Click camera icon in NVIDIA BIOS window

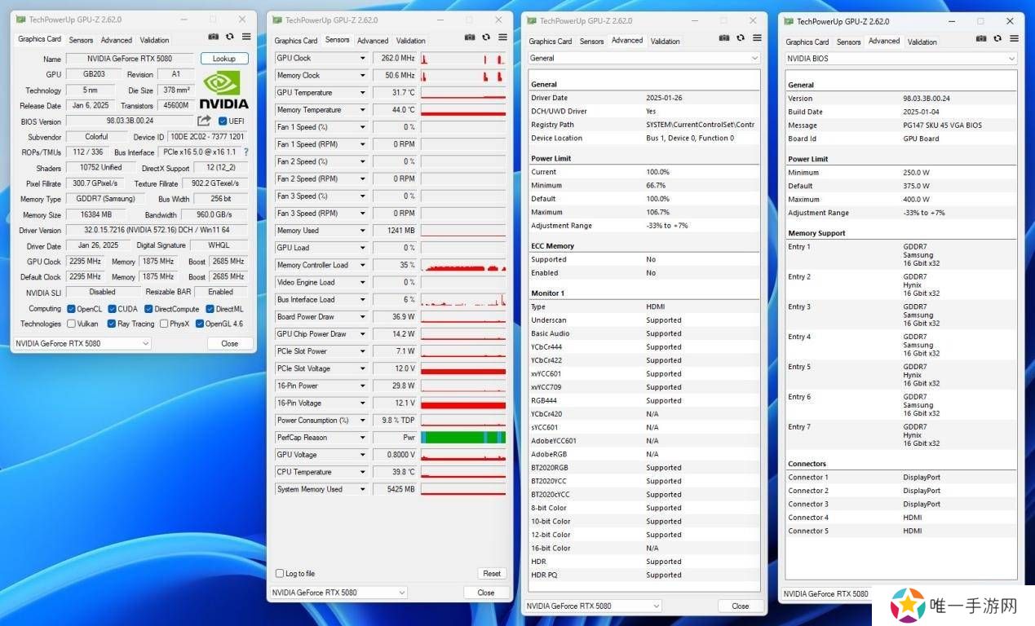[981, 38]
